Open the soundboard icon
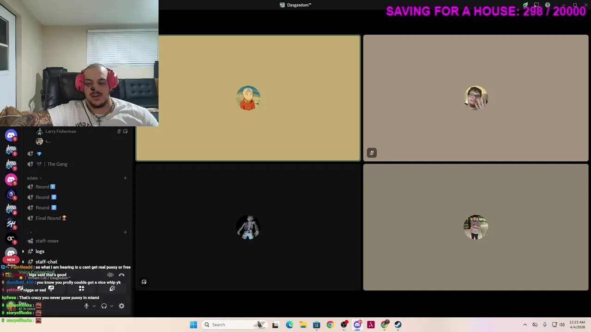 pyautogui.click(x=112, y=289)
